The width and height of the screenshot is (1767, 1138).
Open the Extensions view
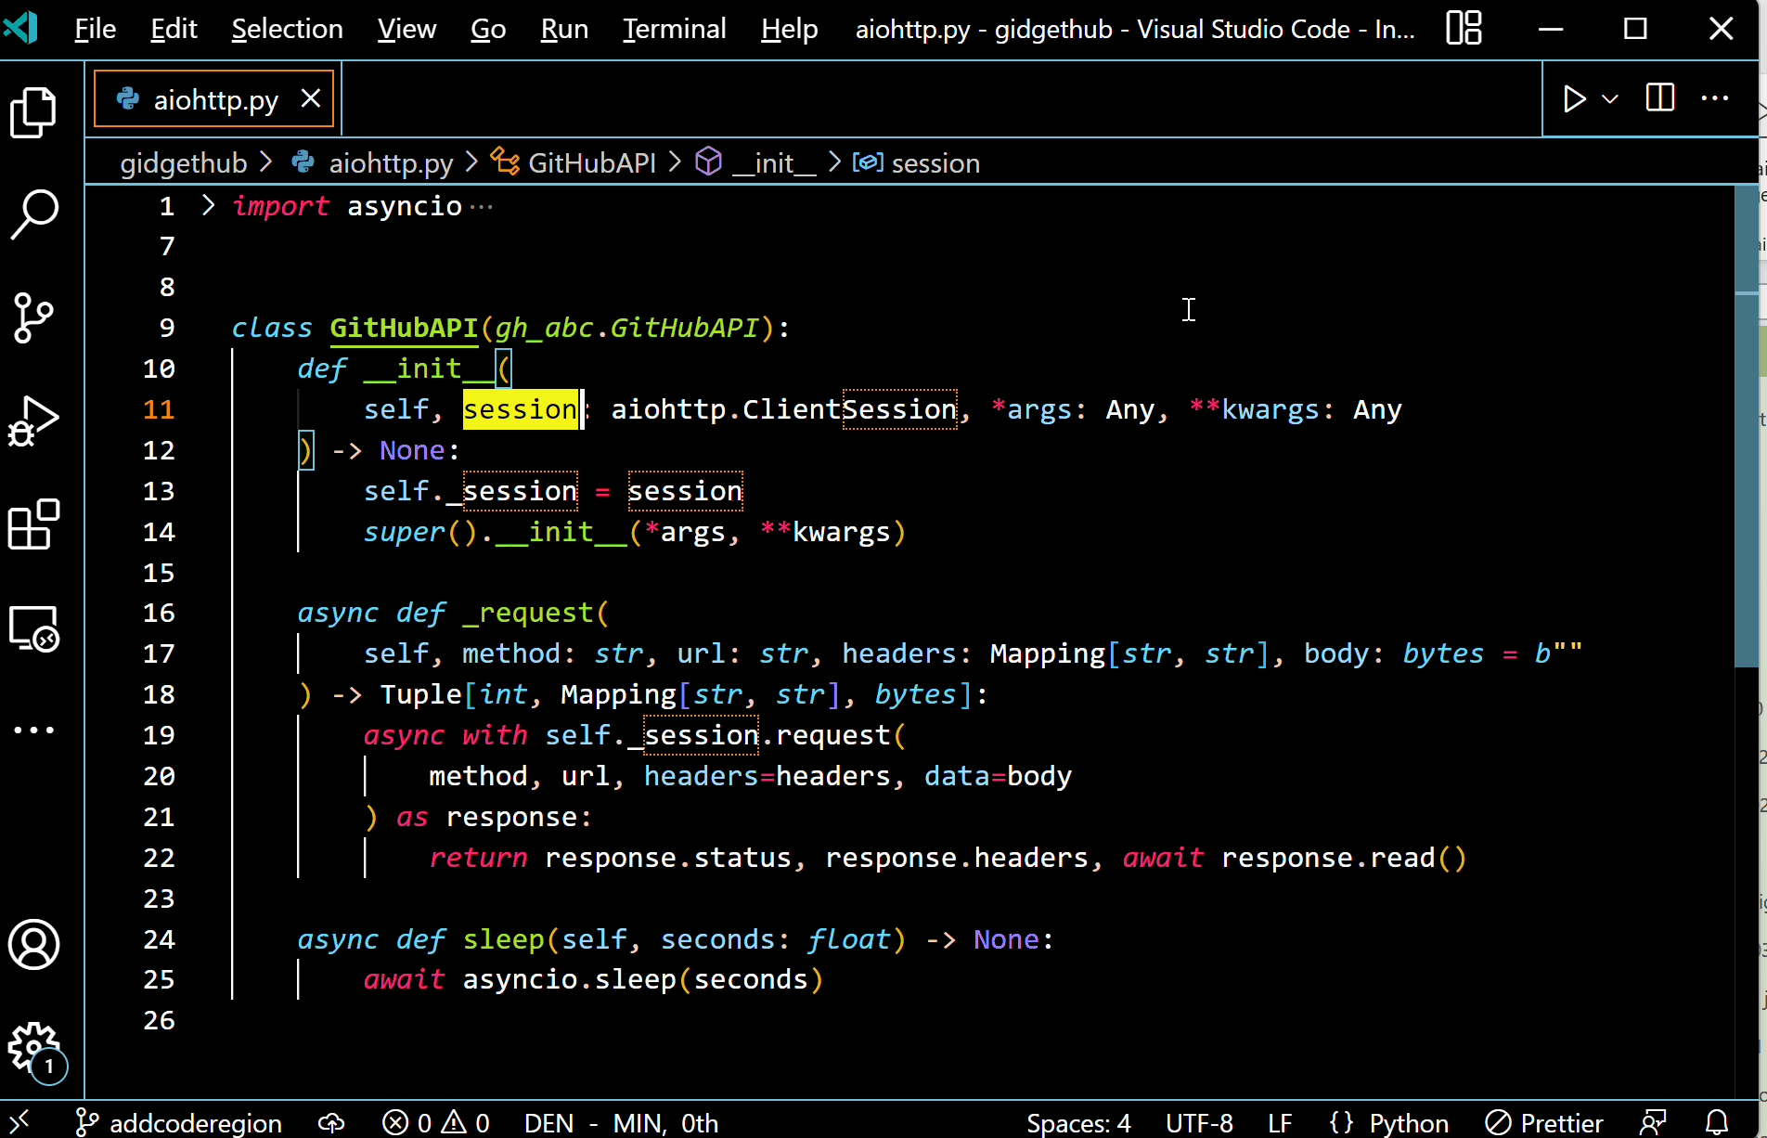pos(34,524)
